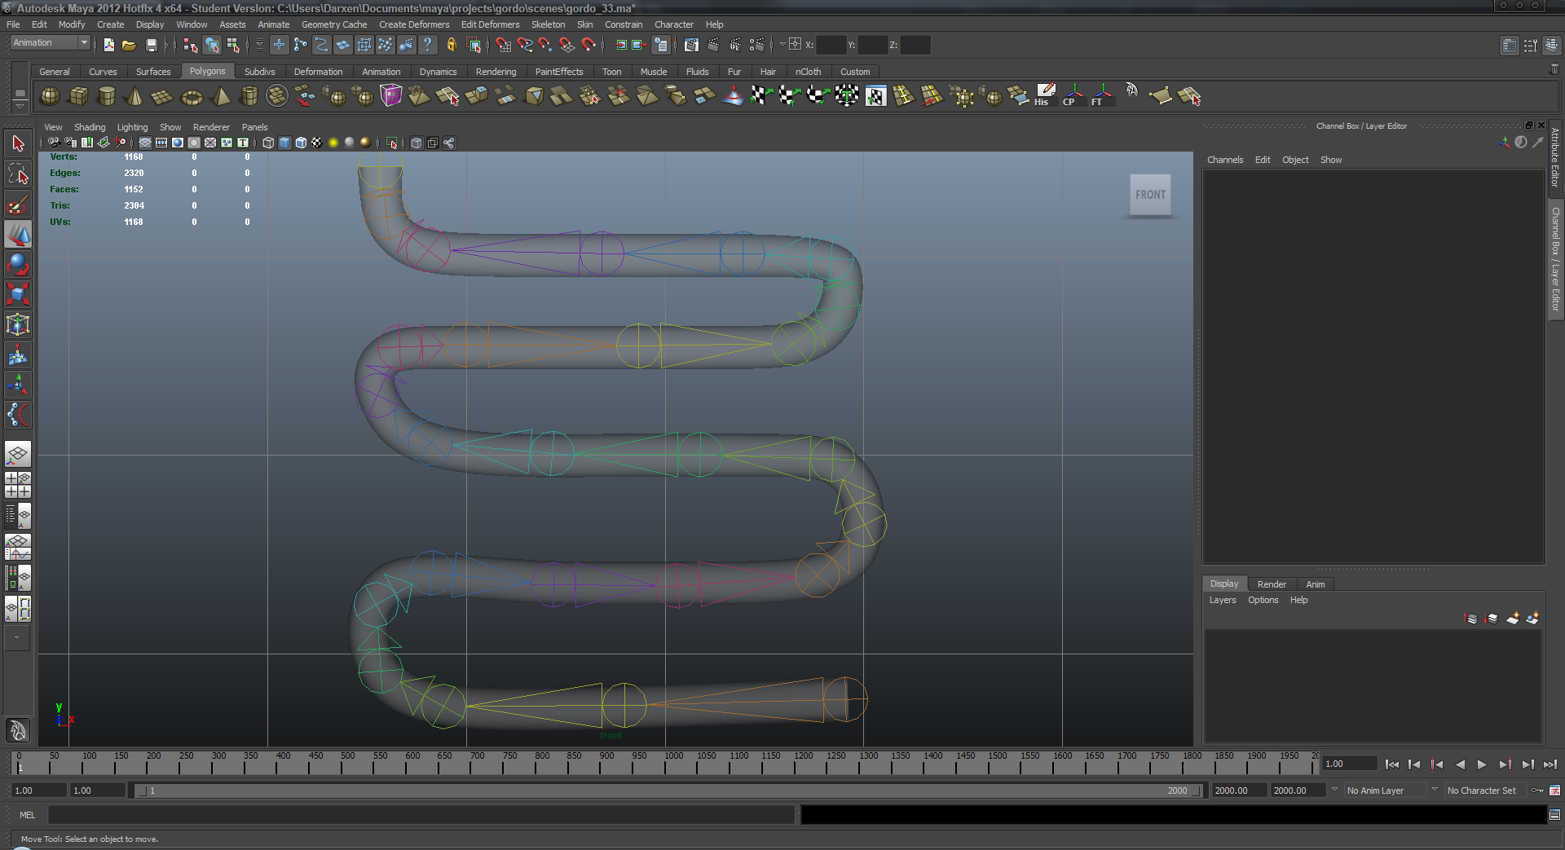Viewport: 1565px width, 850px height.
Task: Expand the shelf menu arrow at shelf left
Action: [20, 105]
